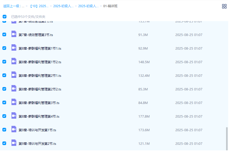Click date of 第7章-绩效管理第3节.ts row

point(189,35)
